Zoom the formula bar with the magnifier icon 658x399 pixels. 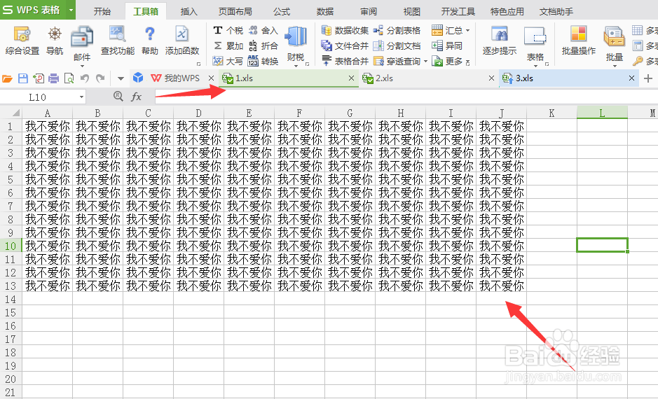[118, 97]
